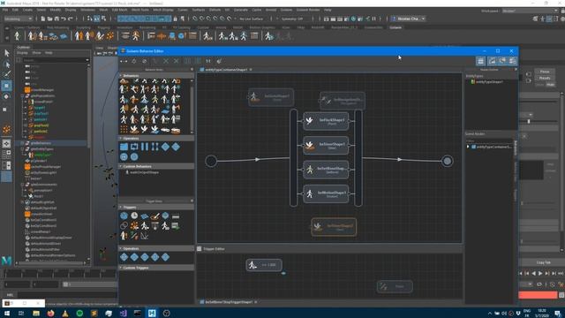The width and height of the screenshot is (565, 318).
Task: Pick the clock time trigger icon
Action: [x=134, y=216]
